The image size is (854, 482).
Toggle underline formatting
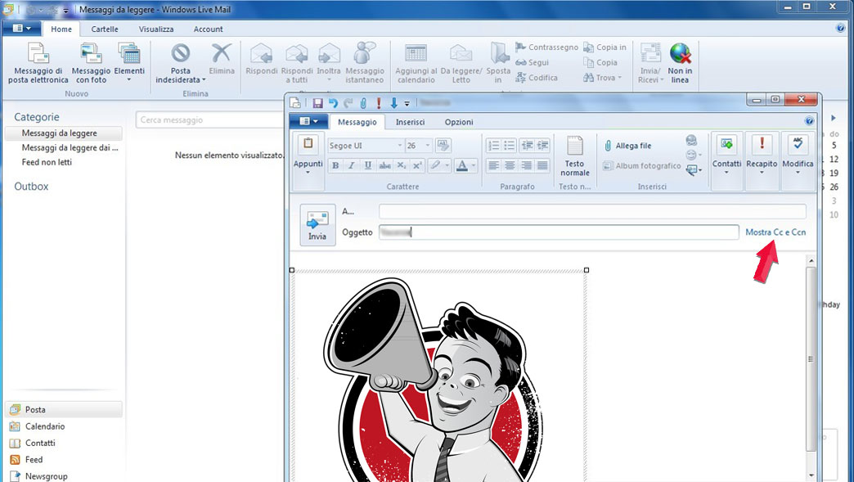tap(366, 165)
